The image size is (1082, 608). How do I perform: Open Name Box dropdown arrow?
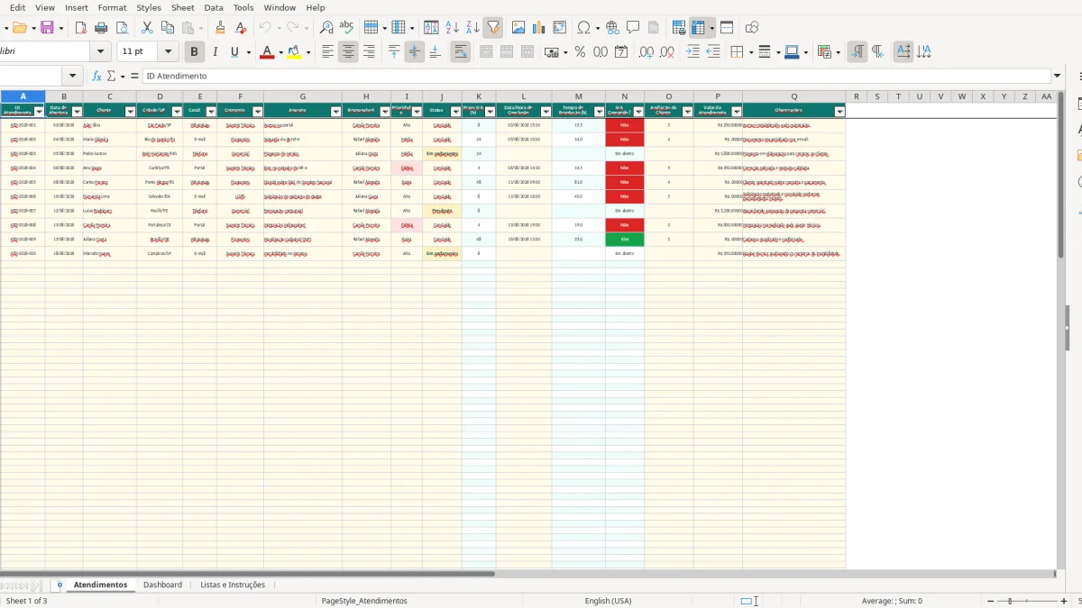tap(74, 77)
